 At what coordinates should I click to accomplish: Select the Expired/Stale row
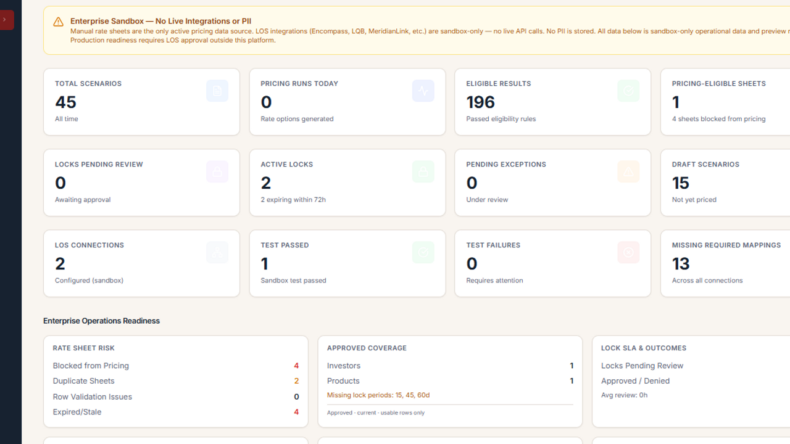[176, 412]
